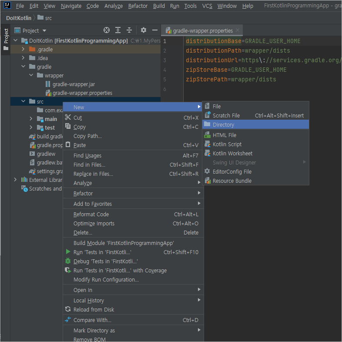This screenshot has height=342, width=342.
Task: Expand the .gradle folder
Action: 23,49
